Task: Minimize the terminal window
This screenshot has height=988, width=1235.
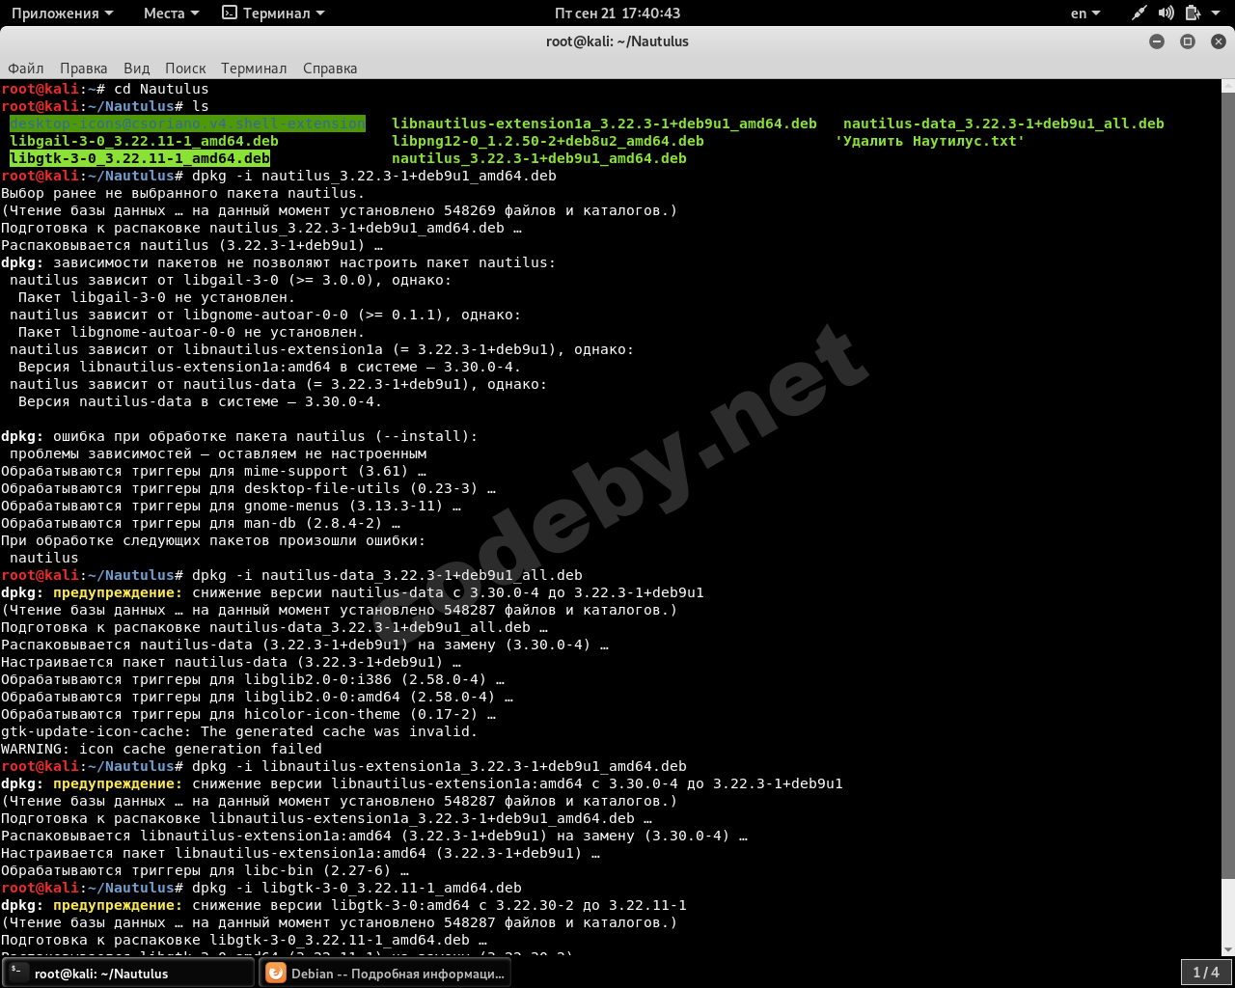Action: coord(1157,41)
